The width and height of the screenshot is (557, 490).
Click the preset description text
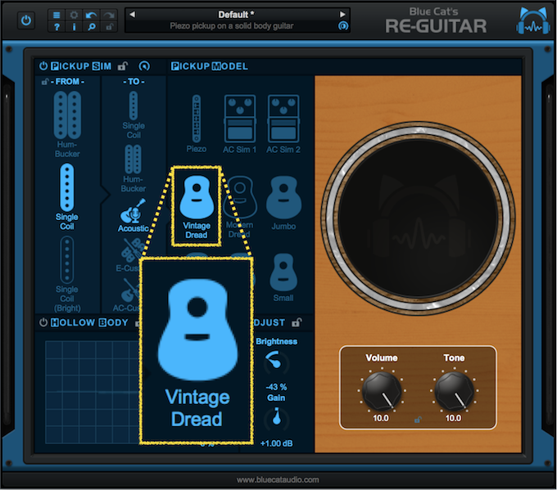click(232, 26)
